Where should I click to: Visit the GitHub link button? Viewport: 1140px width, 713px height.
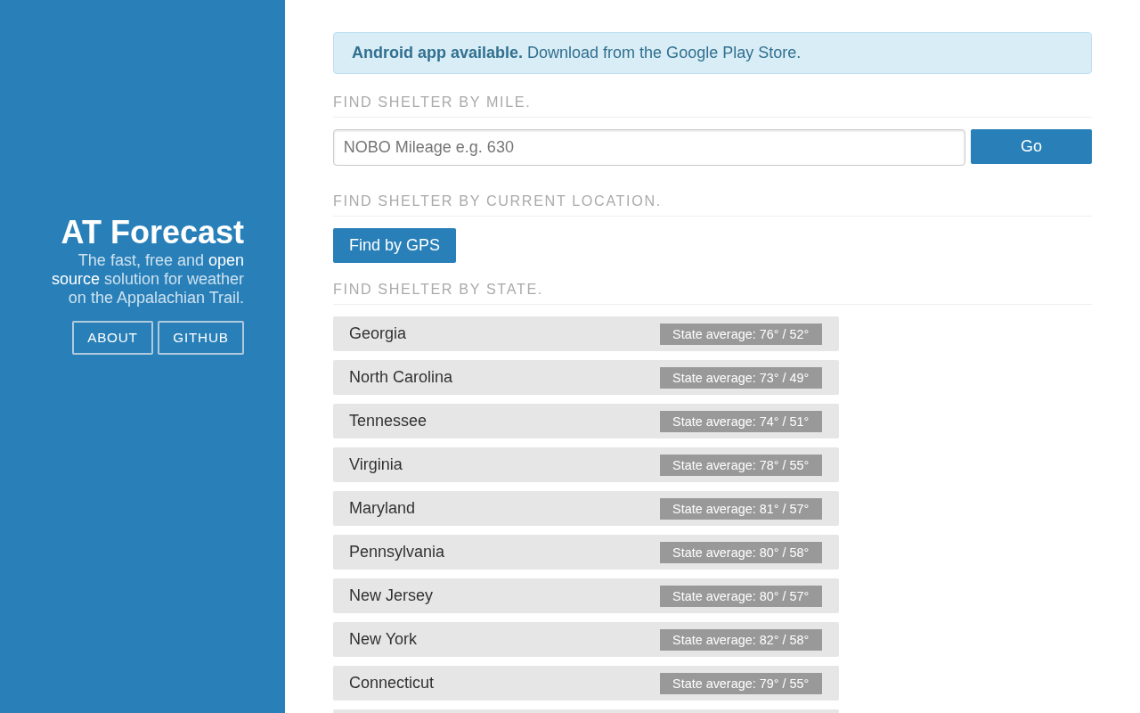tap(200, 338)
